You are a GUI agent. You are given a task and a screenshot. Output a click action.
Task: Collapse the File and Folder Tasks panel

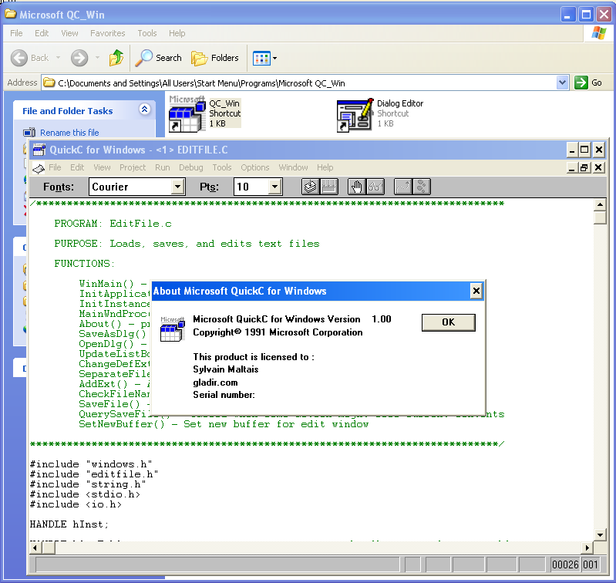coord(144,111)
